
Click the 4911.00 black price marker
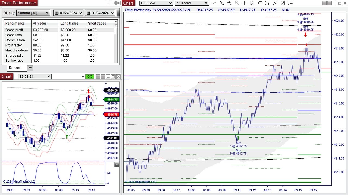tap(111, 138)
